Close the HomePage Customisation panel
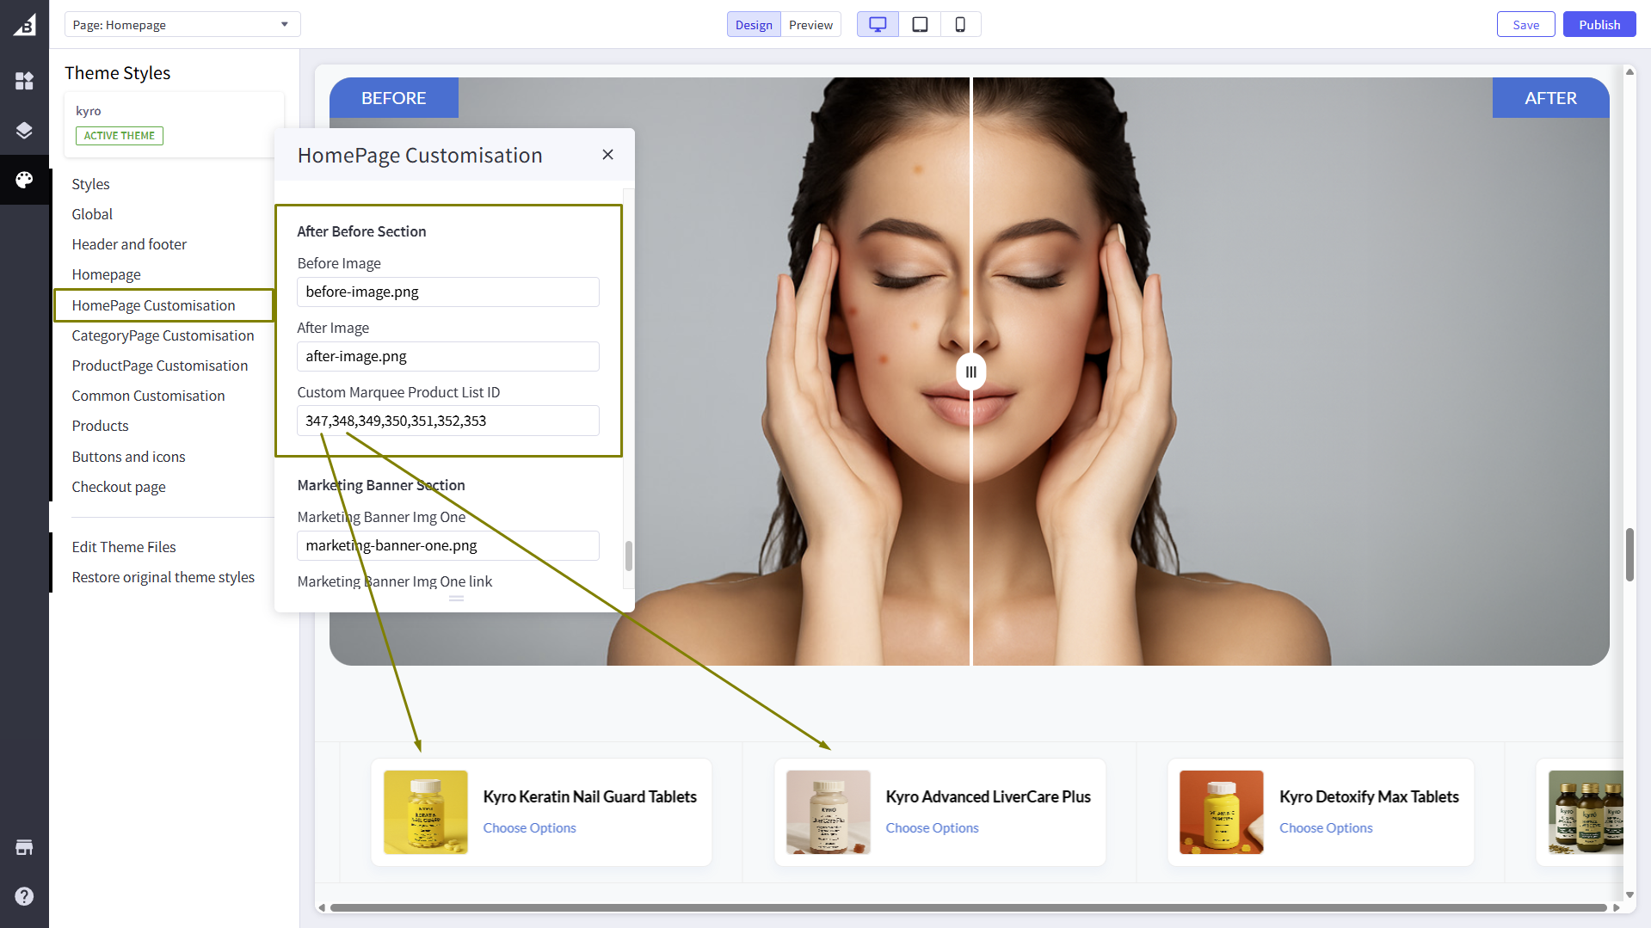 [607, 155]
